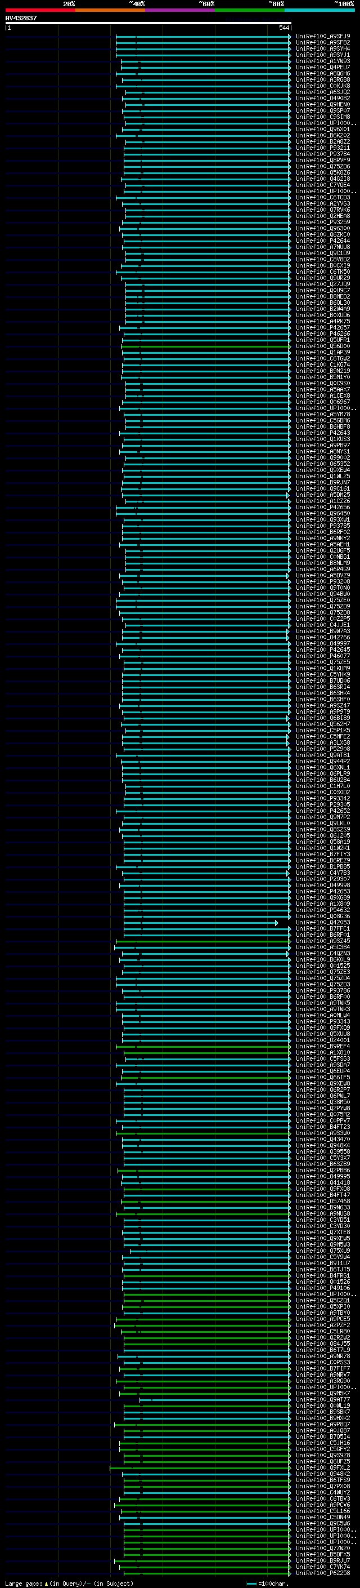Image resolution: width=360 pixels, height=1588 pixels.
Task: Open hit UniRef100_A9SYM4
Action: point(322,48)
